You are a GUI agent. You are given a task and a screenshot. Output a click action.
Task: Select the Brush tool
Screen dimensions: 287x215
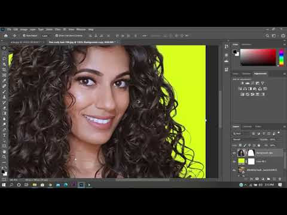click(x=4, y=91)
